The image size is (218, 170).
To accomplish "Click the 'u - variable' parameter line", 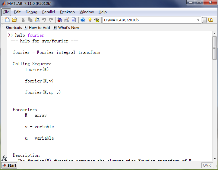I will tap(39, 138).
